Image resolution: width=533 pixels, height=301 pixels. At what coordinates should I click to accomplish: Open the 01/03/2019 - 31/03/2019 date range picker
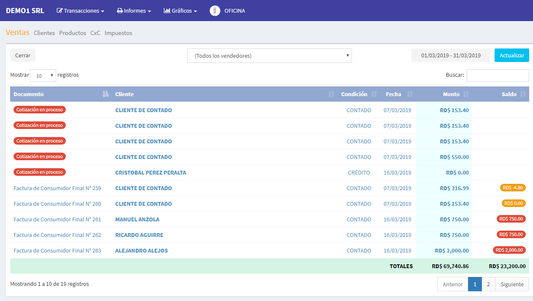pyautogui.click(x=451, y=55)
